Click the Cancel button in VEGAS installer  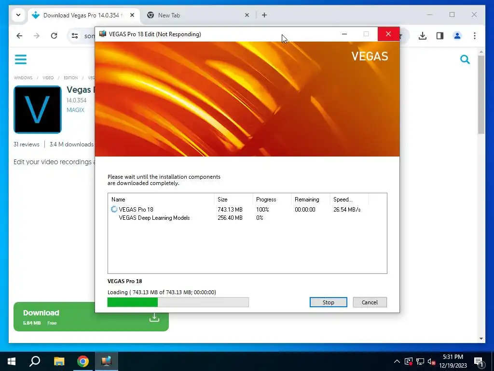370,302
